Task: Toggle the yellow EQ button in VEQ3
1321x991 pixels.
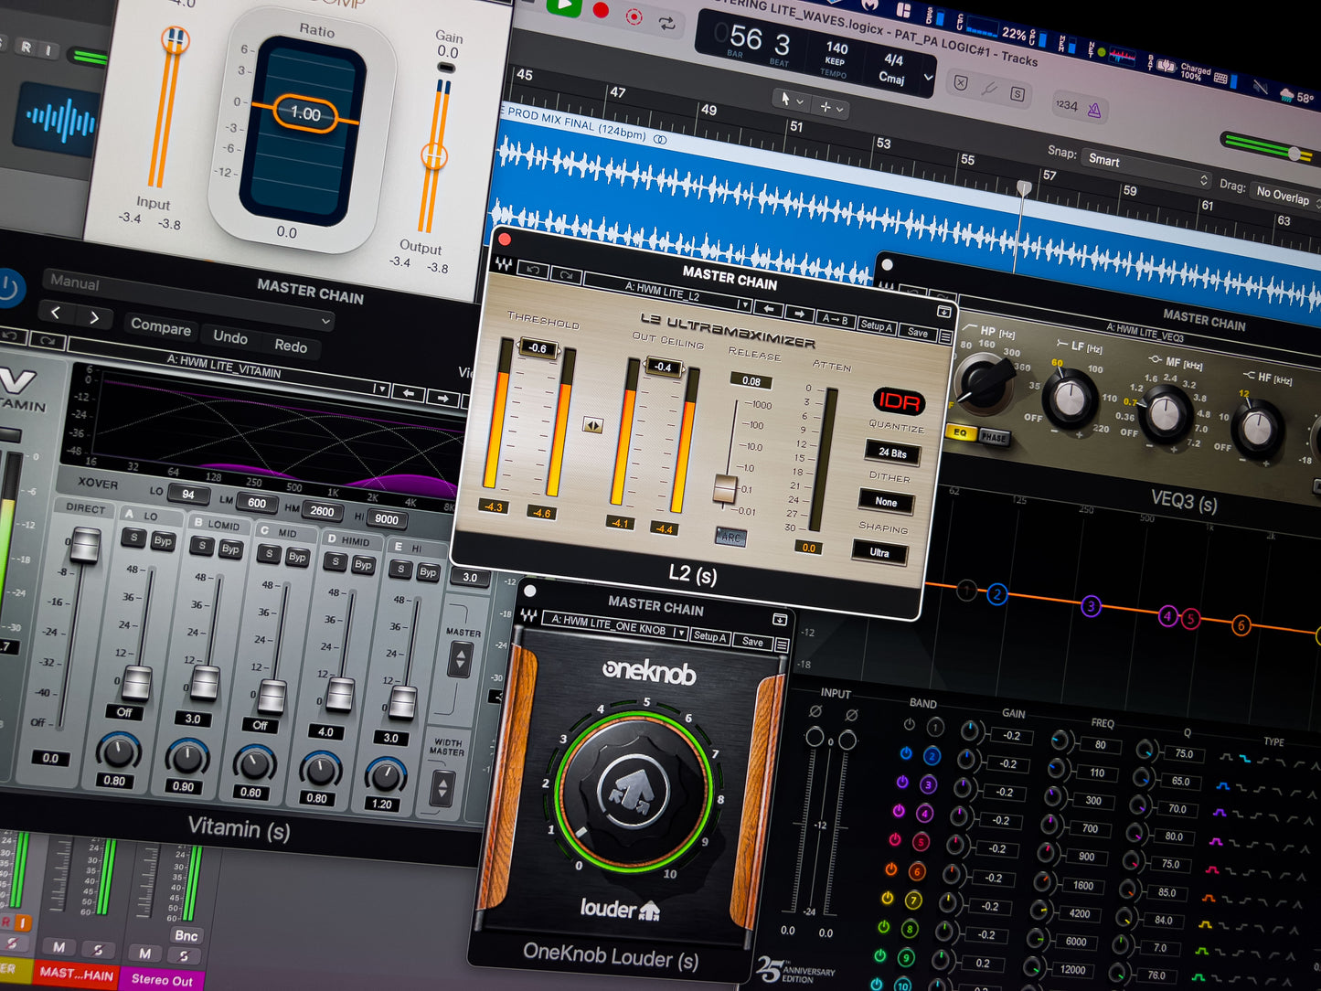Action: [x=960, y=432]
